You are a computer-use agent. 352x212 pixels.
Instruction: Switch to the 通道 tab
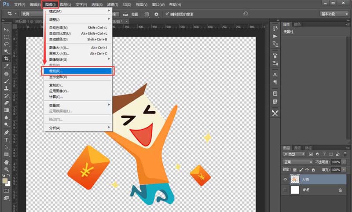click(298, 148)
